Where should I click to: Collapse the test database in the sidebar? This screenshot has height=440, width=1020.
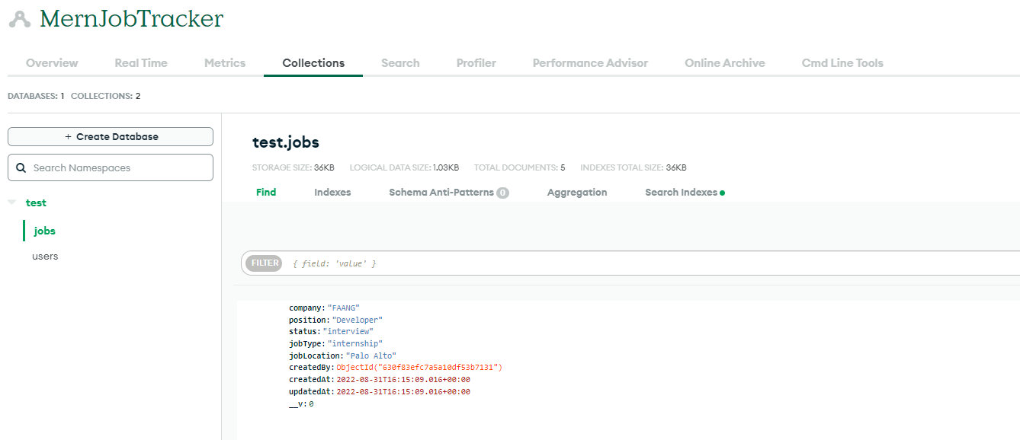[x=11, y=202]
